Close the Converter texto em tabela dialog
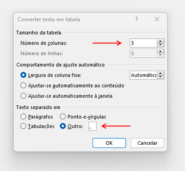Screen dimensions: 185x171 click(x=157, y=19)
